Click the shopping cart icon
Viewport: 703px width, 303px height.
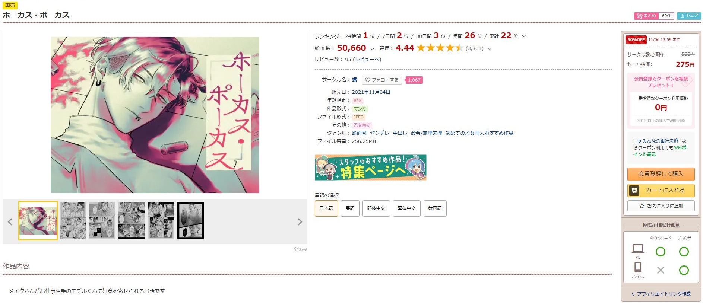[x=634, y=190]
